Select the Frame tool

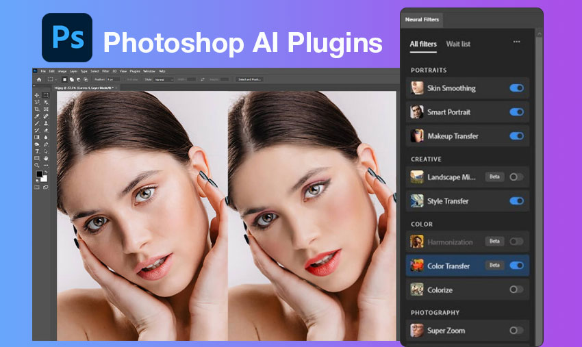(46, 109)
